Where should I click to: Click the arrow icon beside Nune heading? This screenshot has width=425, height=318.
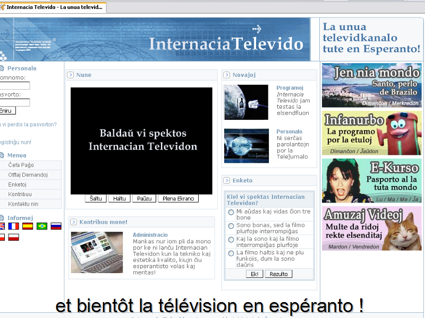point(70,75)
